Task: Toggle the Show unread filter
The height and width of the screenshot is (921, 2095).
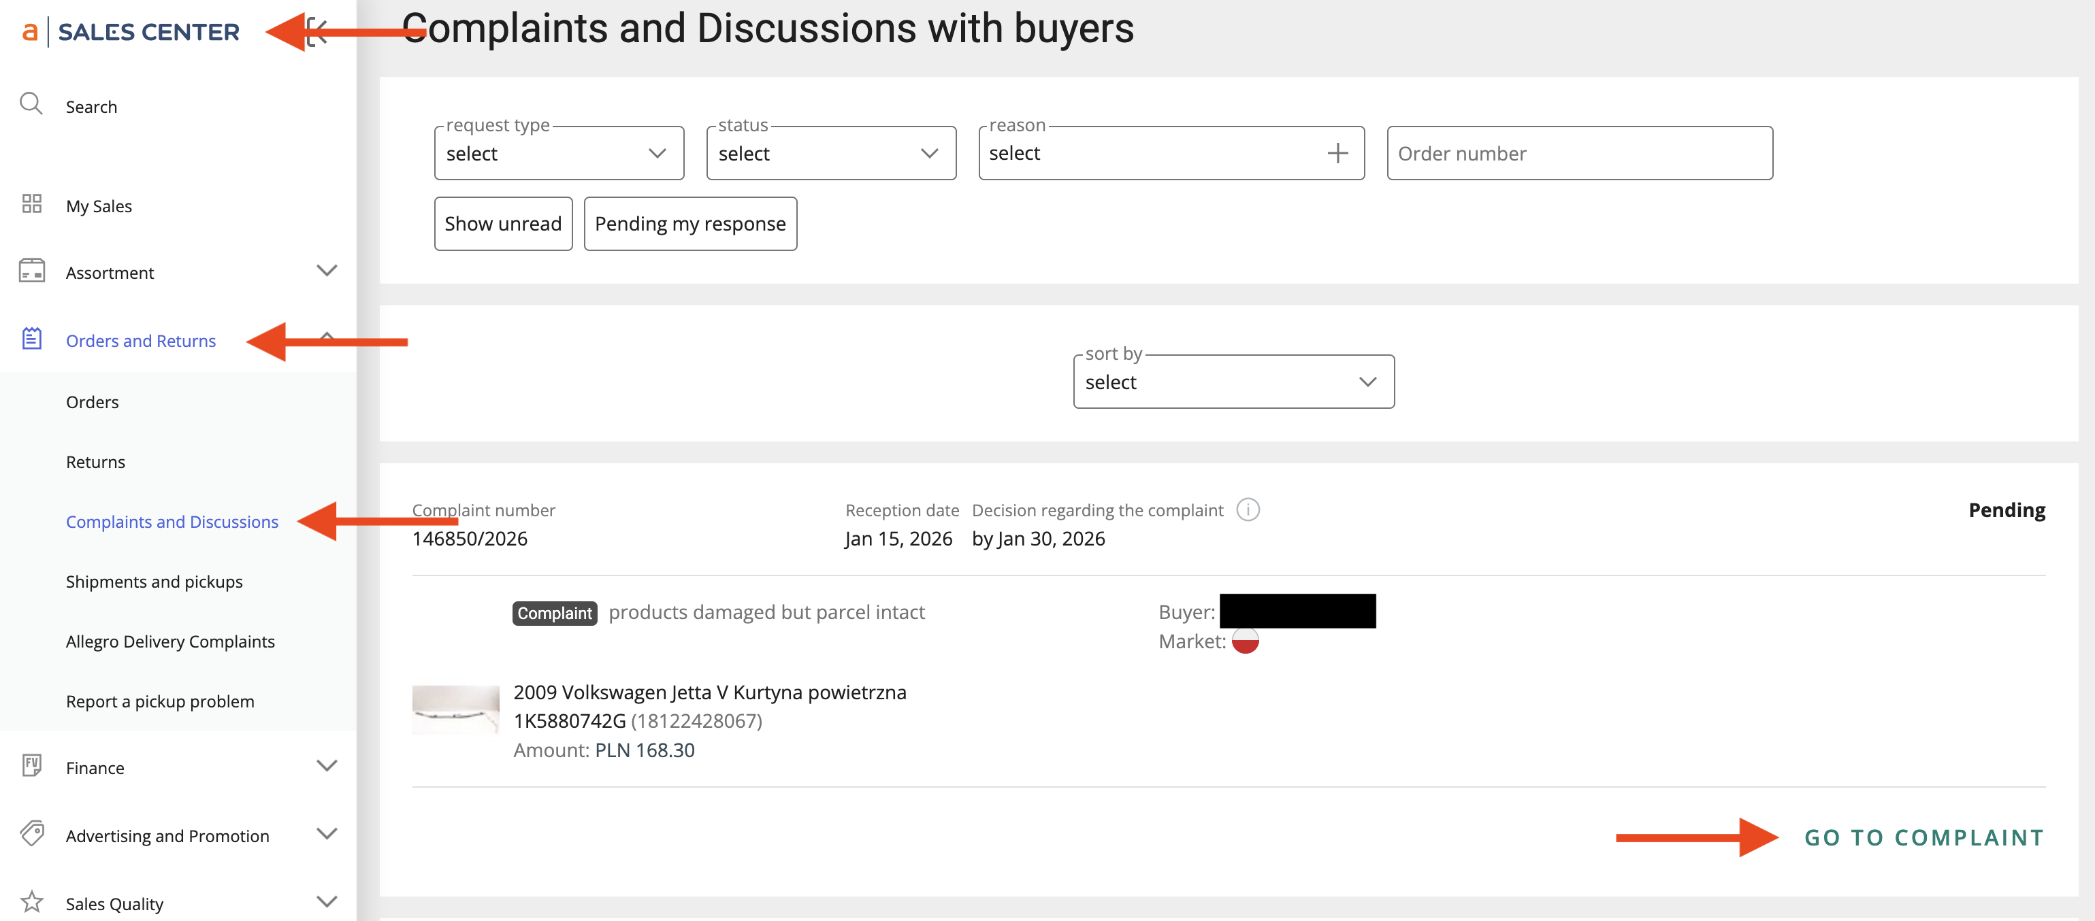Action: pos(502,224)
